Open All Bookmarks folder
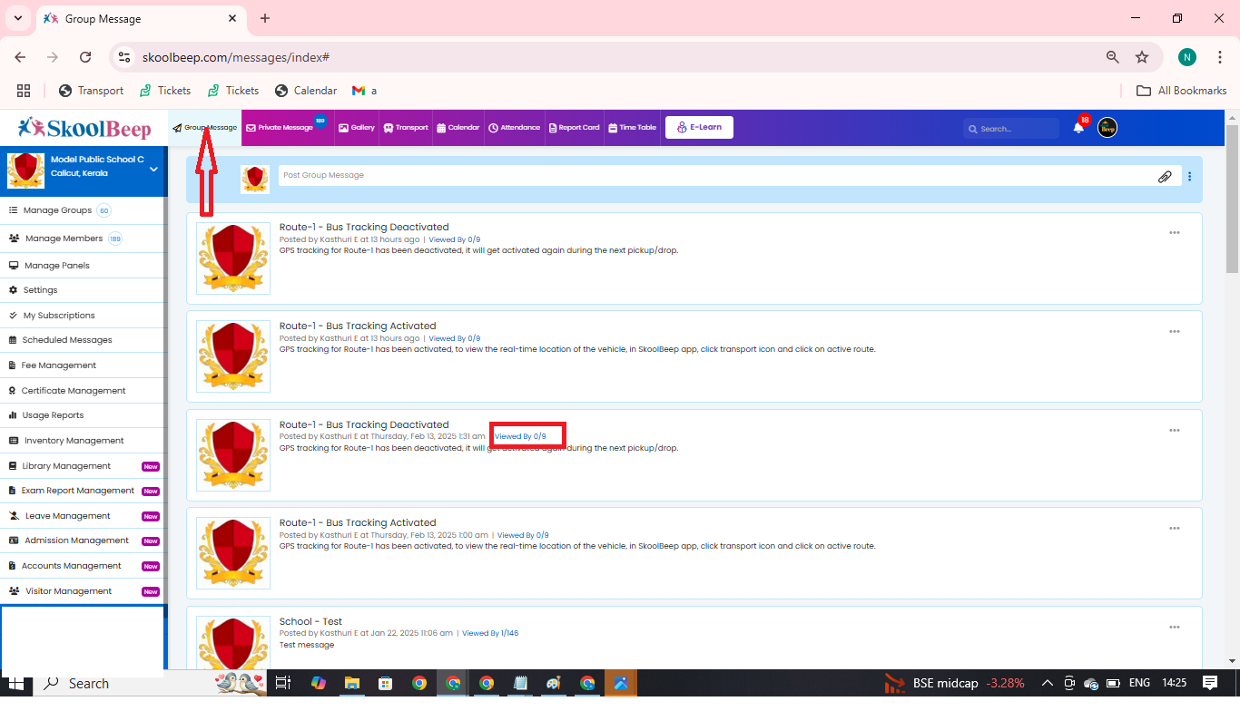1240x711 pixels. point(1182,91)
